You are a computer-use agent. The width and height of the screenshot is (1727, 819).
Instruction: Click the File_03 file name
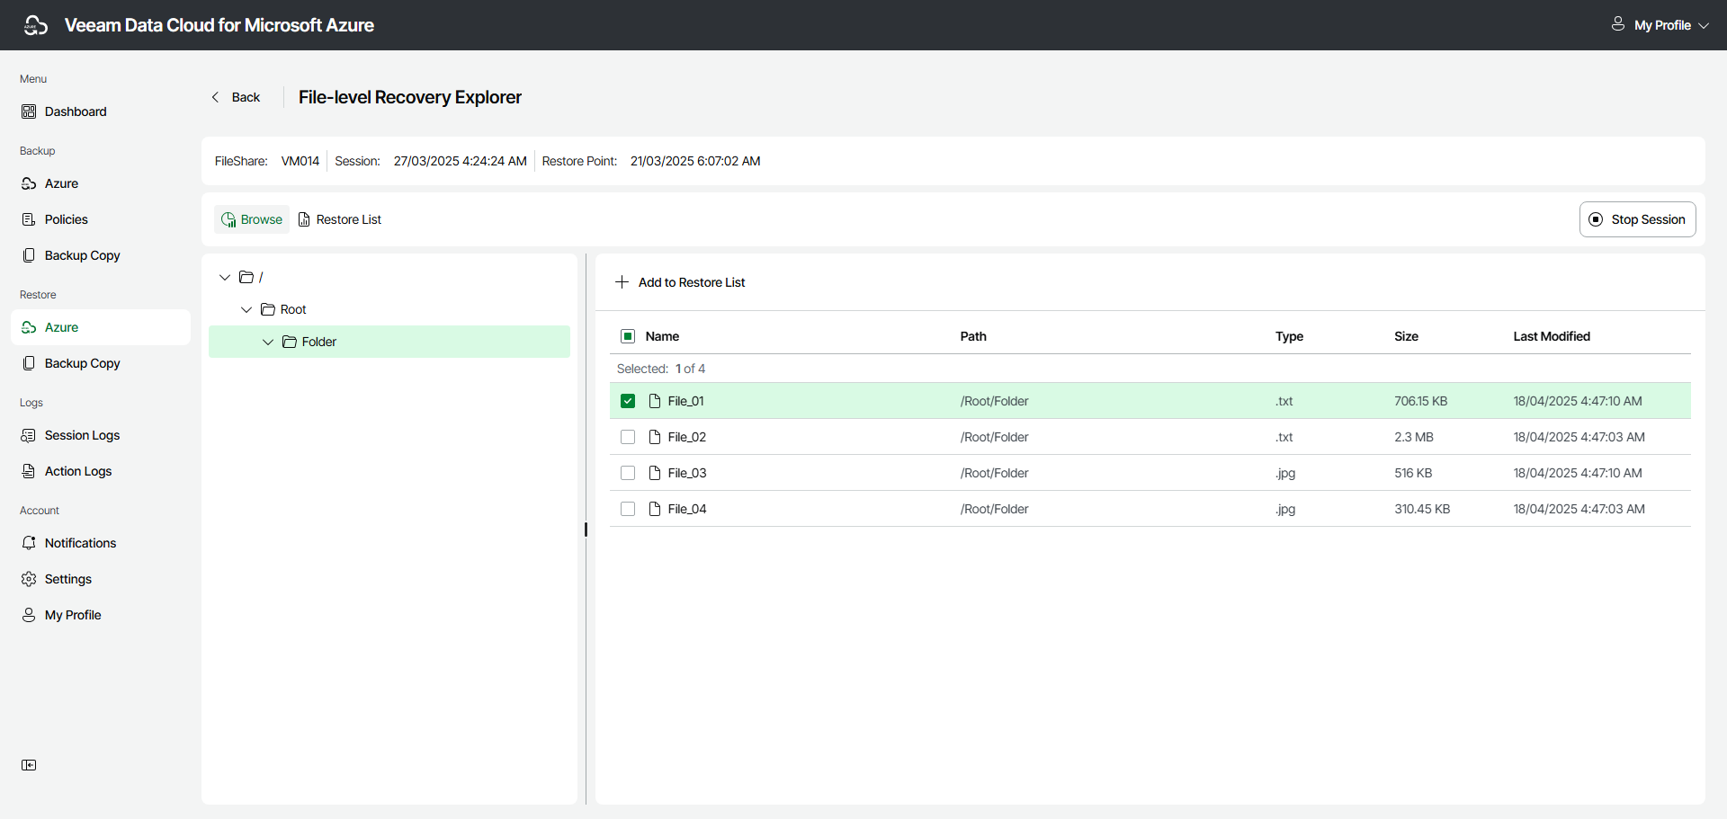(x=687, y=473)
